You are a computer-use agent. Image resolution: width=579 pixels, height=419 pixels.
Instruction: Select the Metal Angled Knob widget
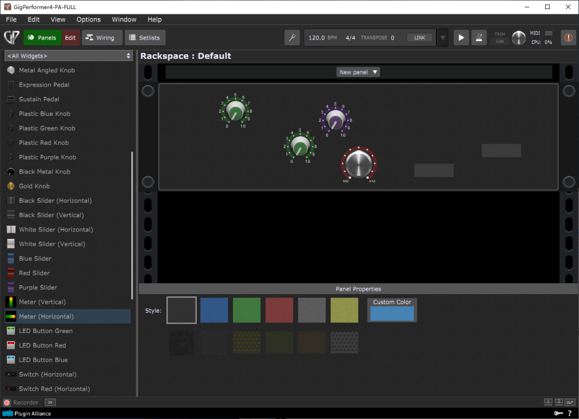coord(68,70)
